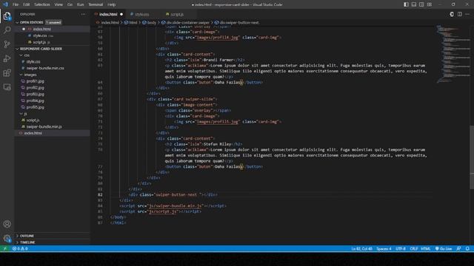This screenshot has height=266, width=474.
Task: Open the notifications bell in status bar
Action: point(467,249)
